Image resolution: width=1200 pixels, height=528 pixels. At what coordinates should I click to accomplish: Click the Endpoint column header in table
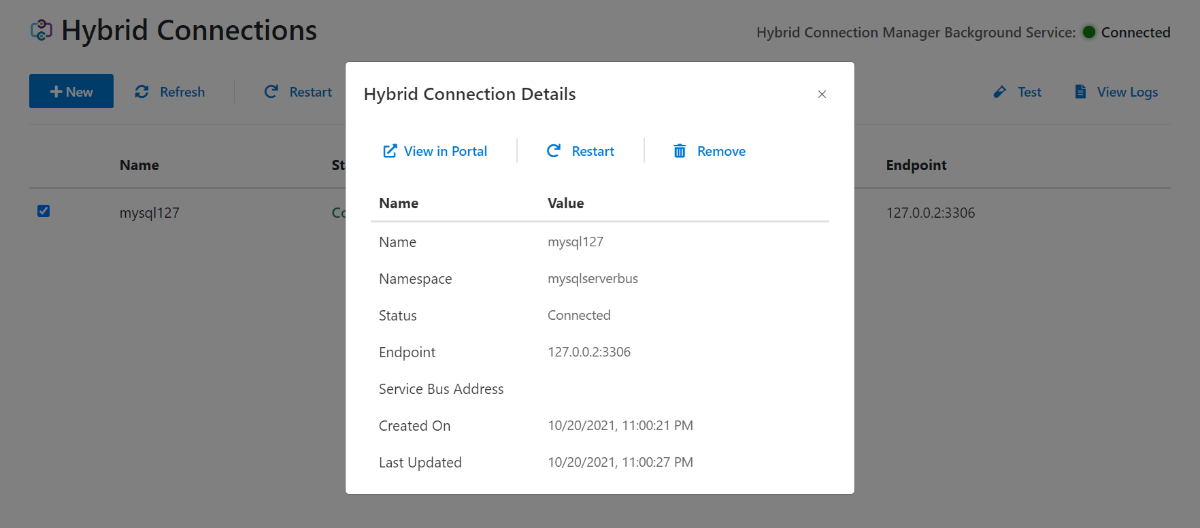(916, 165)
